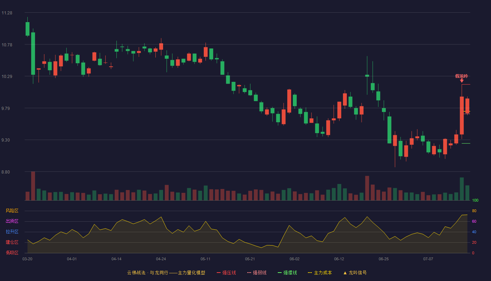Select the 拉升区 zone label

point(12,232)
